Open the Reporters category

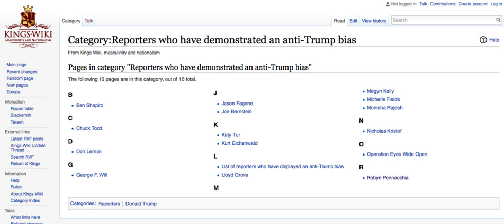click(x=109, y=204)
